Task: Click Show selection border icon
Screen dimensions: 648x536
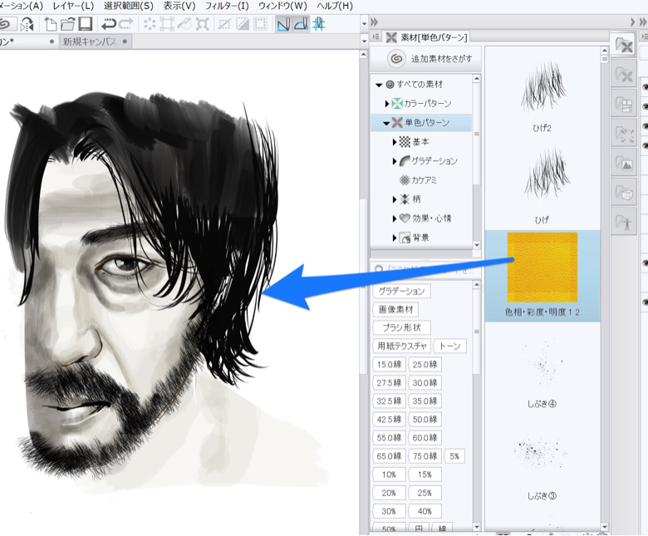Action: click(x=260, y=24)
